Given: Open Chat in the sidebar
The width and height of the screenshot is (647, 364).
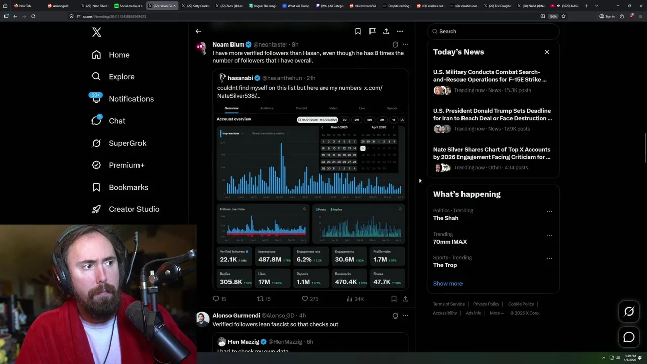Looking at the screenshot, I should 108,121.
